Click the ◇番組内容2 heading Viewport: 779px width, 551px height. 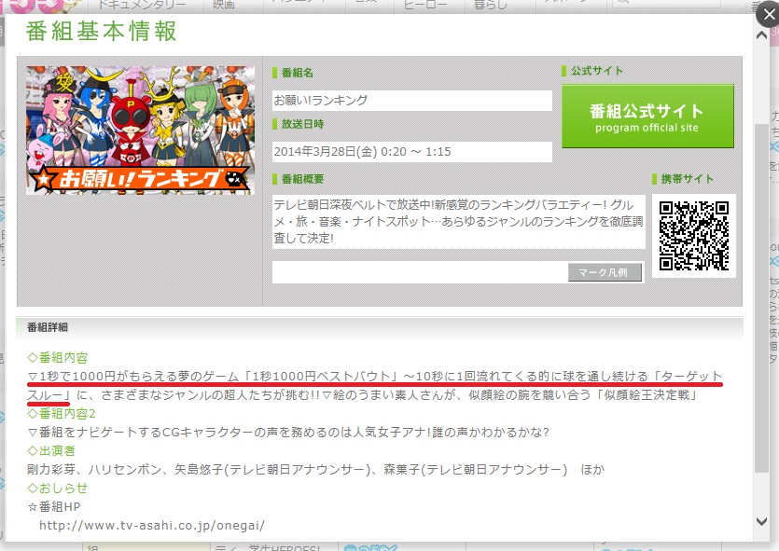(x=62, y=413)
